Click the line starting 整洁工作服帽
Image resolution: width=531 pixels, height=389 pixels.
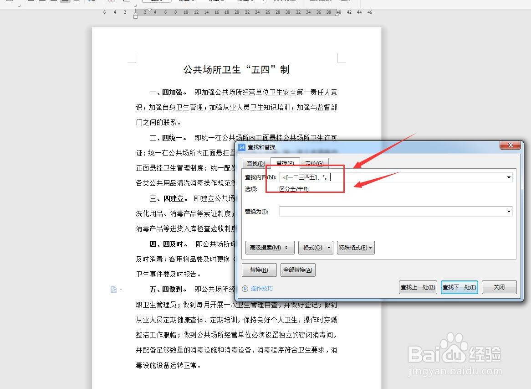pyautogui.click(x=236, y=335)
